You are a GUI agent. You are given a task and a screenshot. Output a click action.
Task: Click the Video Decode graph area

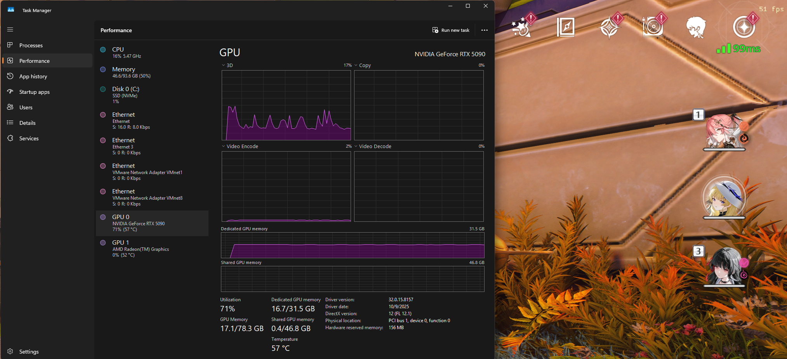coord(419,186)
